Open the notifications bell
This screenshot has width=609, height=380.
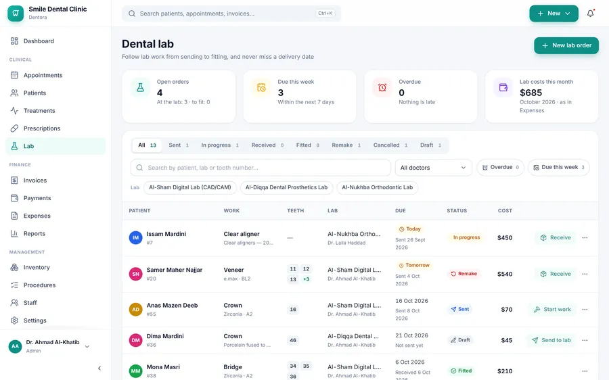(x=590, y=14)
